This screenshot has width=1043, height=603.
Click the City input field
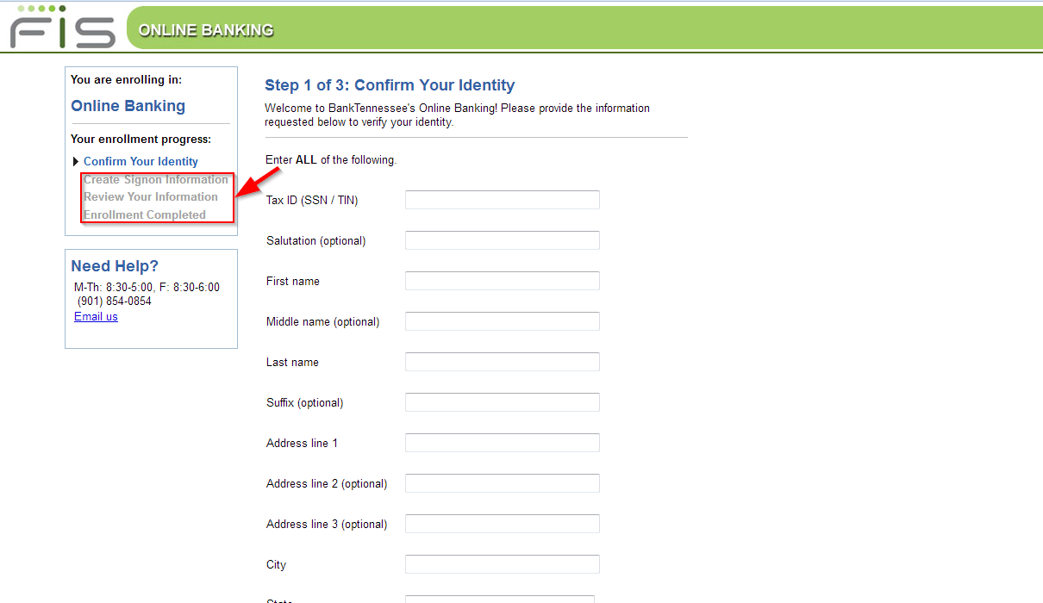[503, 564]
